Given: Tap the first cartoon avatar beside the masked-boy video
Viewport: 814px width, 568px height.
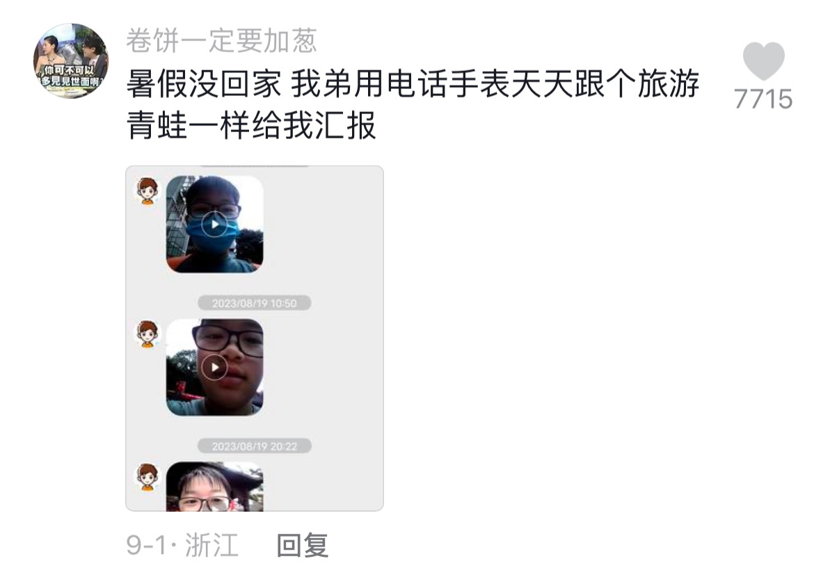Looking at the screenshot, I should (147, 191).
